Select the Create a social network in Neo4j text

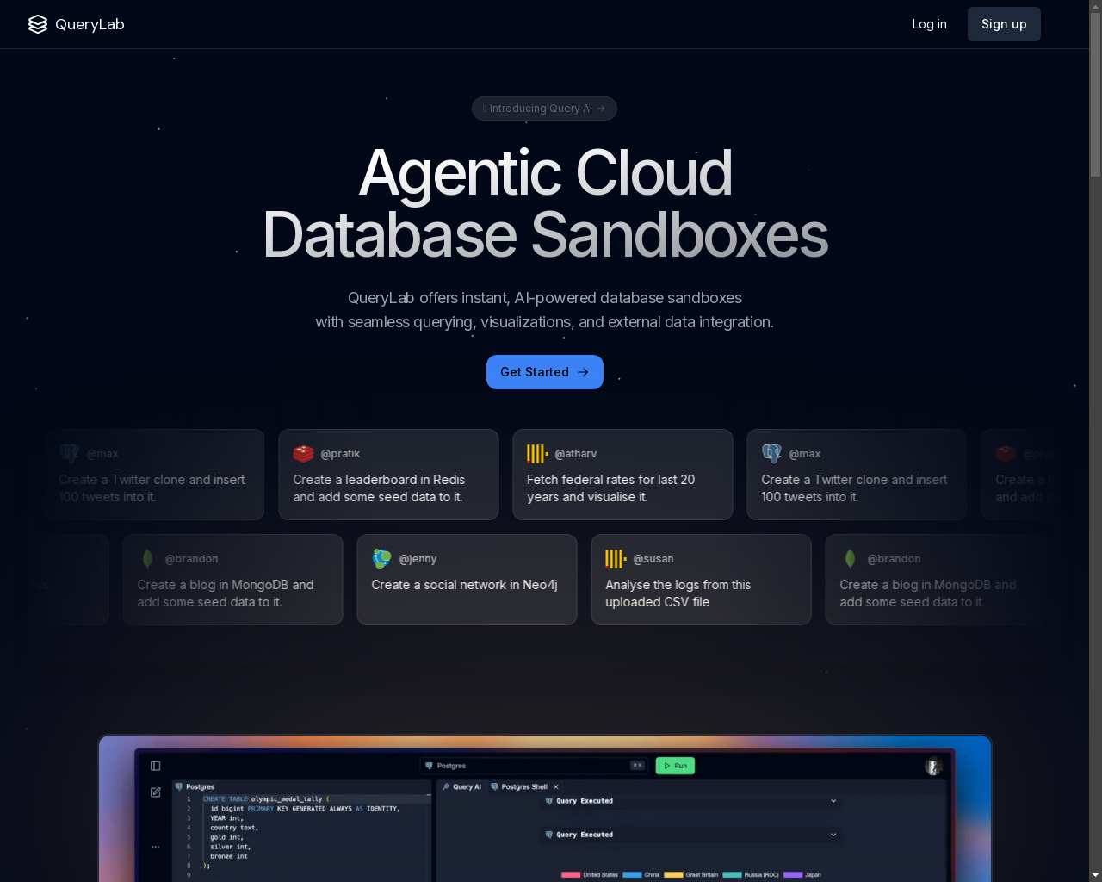click(x=464, y=585)
